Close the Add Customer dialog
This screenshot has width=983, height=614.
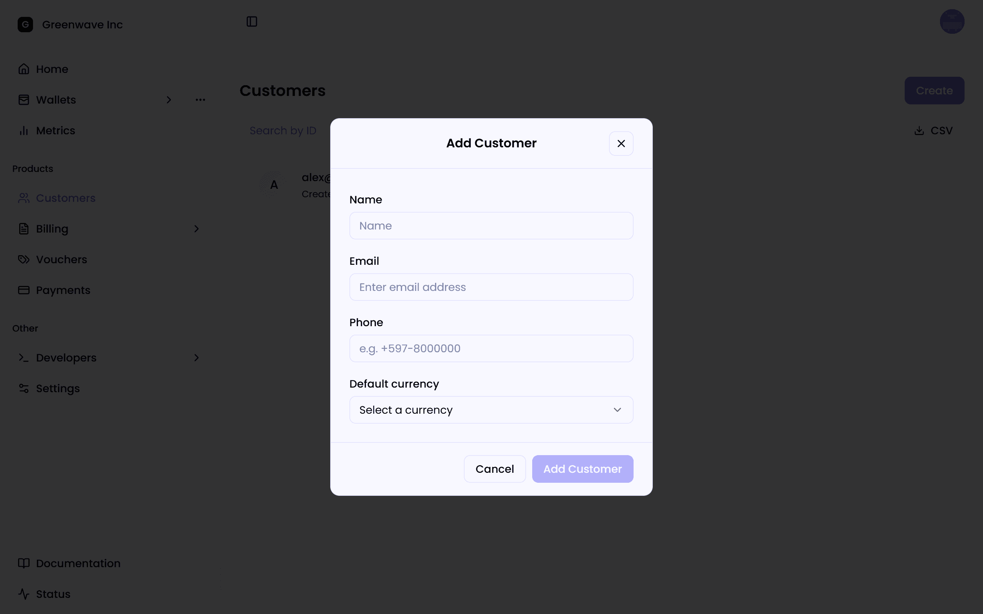pos(621,144)
